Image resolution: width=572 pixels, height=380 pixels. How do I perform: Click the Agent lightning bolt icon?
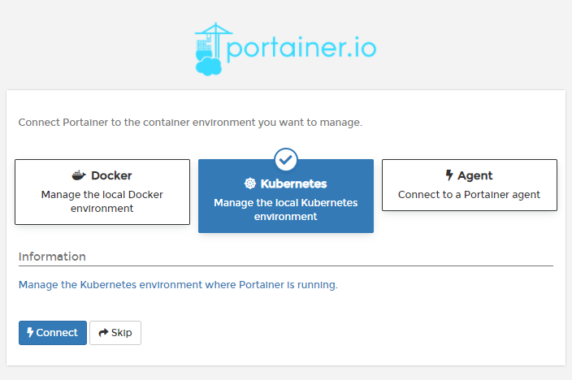coord(449,175)
